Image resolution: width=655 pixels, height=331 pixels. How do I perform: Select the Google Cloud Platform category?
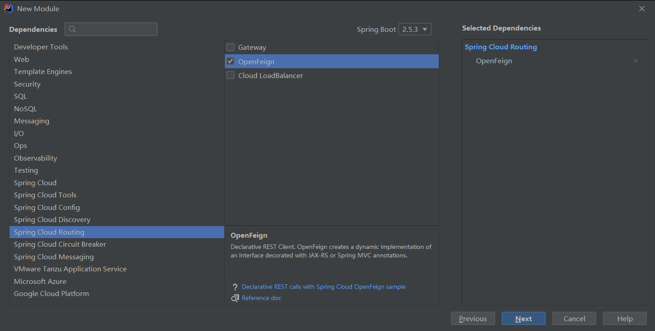coord(117,293)
